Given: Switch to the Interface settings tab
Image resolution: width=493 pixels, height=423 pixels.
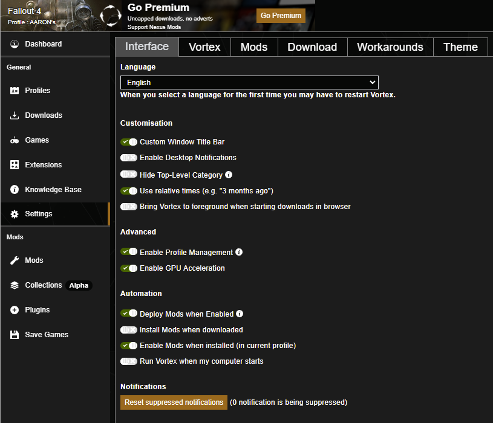Looking at the screenshot, I should point(147,47).
